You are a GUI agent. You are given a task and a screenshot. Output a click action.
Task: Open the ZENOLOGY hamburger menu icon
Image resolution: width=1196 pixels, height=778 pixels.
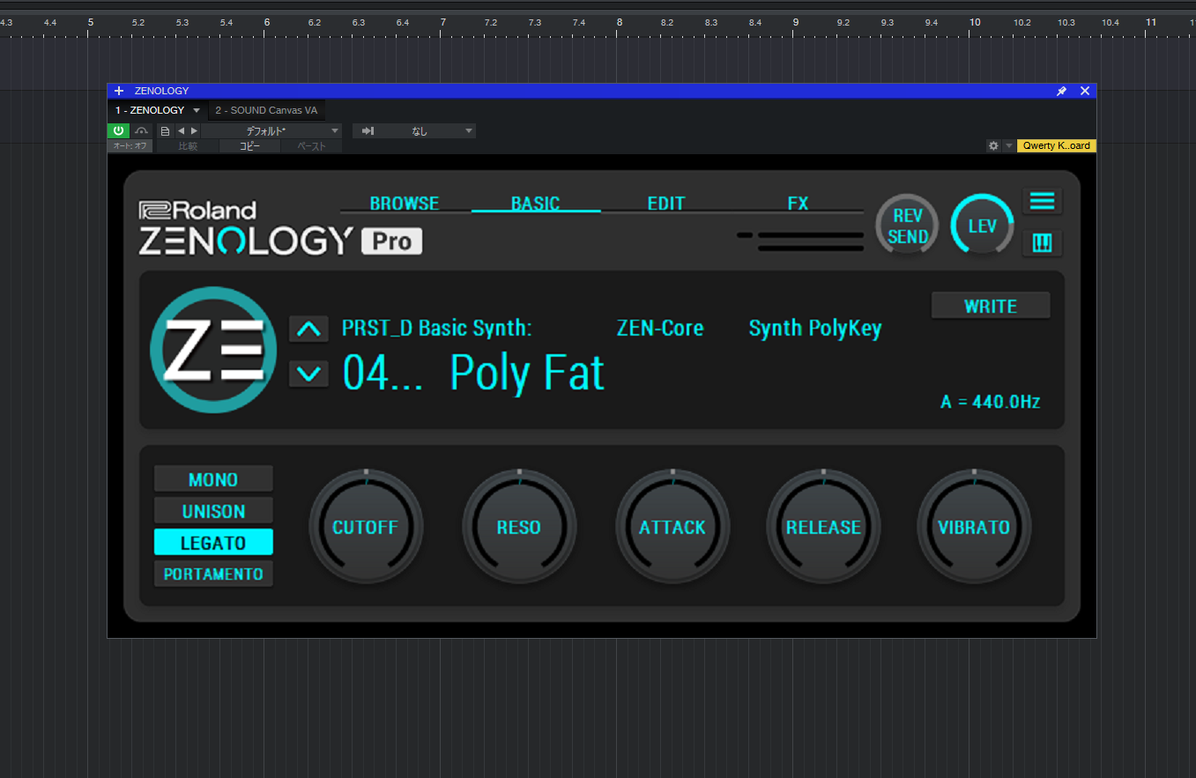click(x=1042, y=202)
